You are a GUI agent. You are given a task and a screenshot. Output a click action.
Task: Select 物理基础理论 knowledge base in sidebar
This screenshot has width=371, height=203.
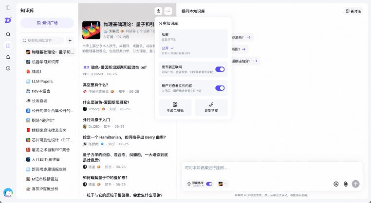pyautogui.click(x=50, y=52)
